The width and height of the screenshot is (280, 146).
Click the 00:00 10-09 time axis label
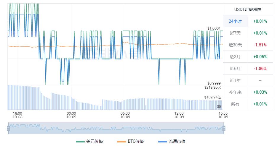point(71,115)
